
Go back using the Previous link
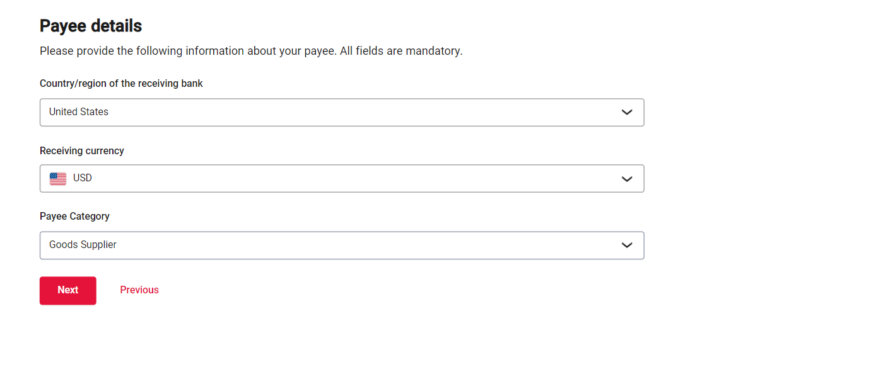[x=139, y=290]
